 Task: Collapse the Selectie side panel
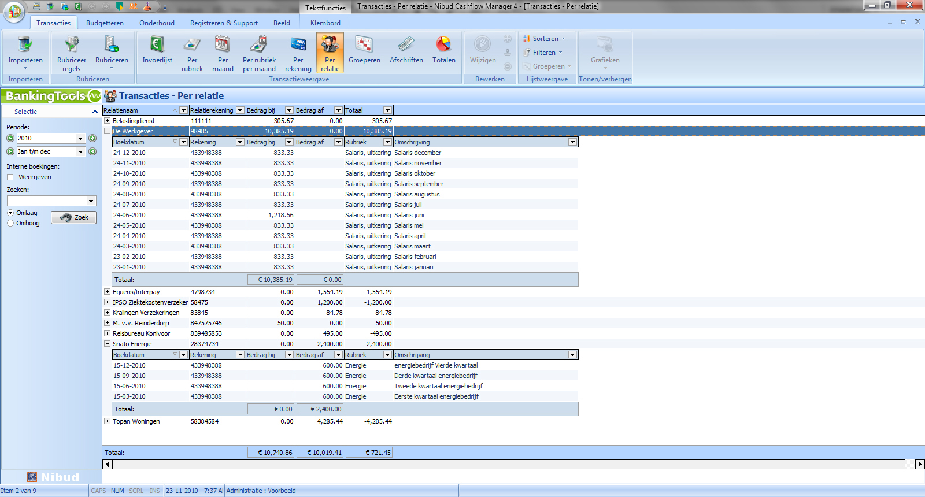click(95, 112)
